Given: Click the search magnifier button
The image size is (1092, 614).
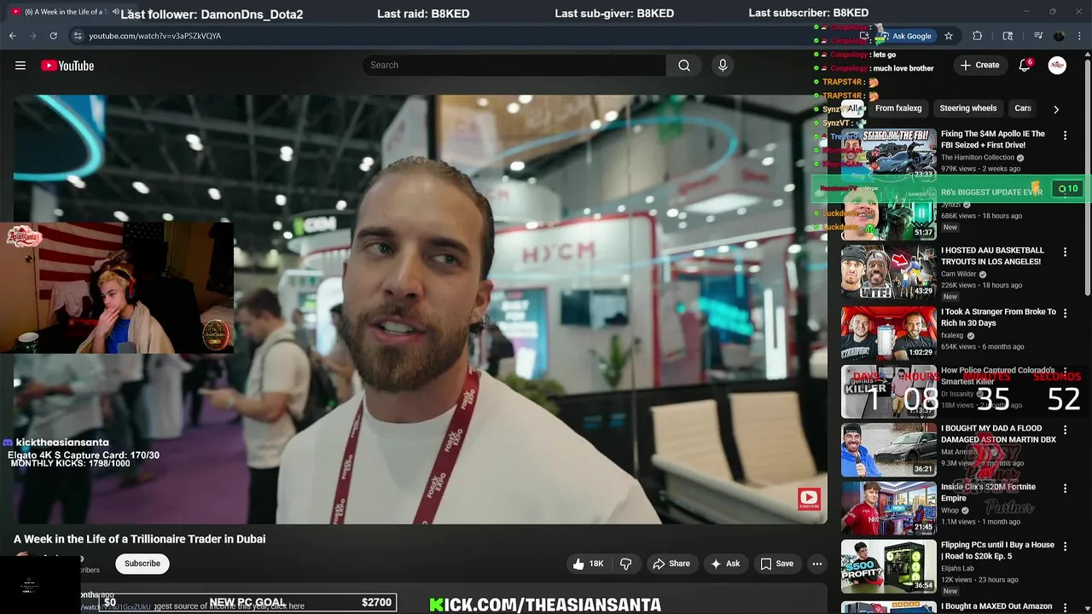Looking at the screenshot, I should point(684,66).
